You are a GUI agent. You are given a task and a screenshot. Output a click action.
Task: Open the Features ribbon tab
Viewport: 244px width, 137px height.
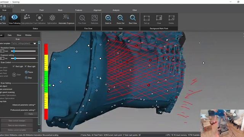(x=79, y=10)
